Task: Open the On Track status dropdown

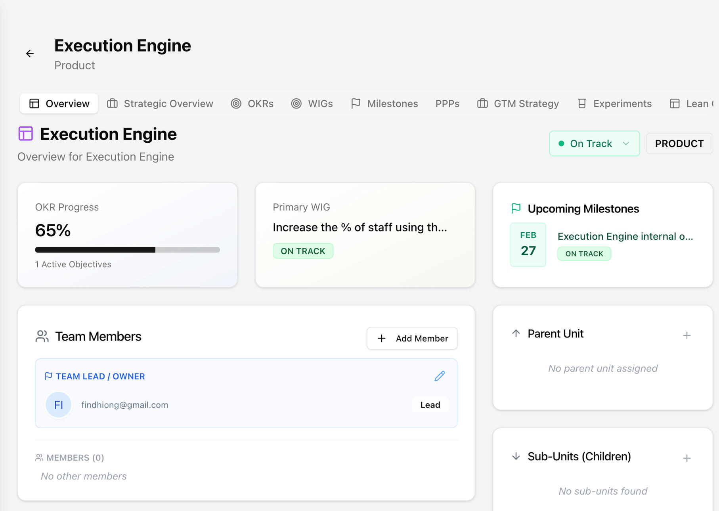Action: coord(594,143)
